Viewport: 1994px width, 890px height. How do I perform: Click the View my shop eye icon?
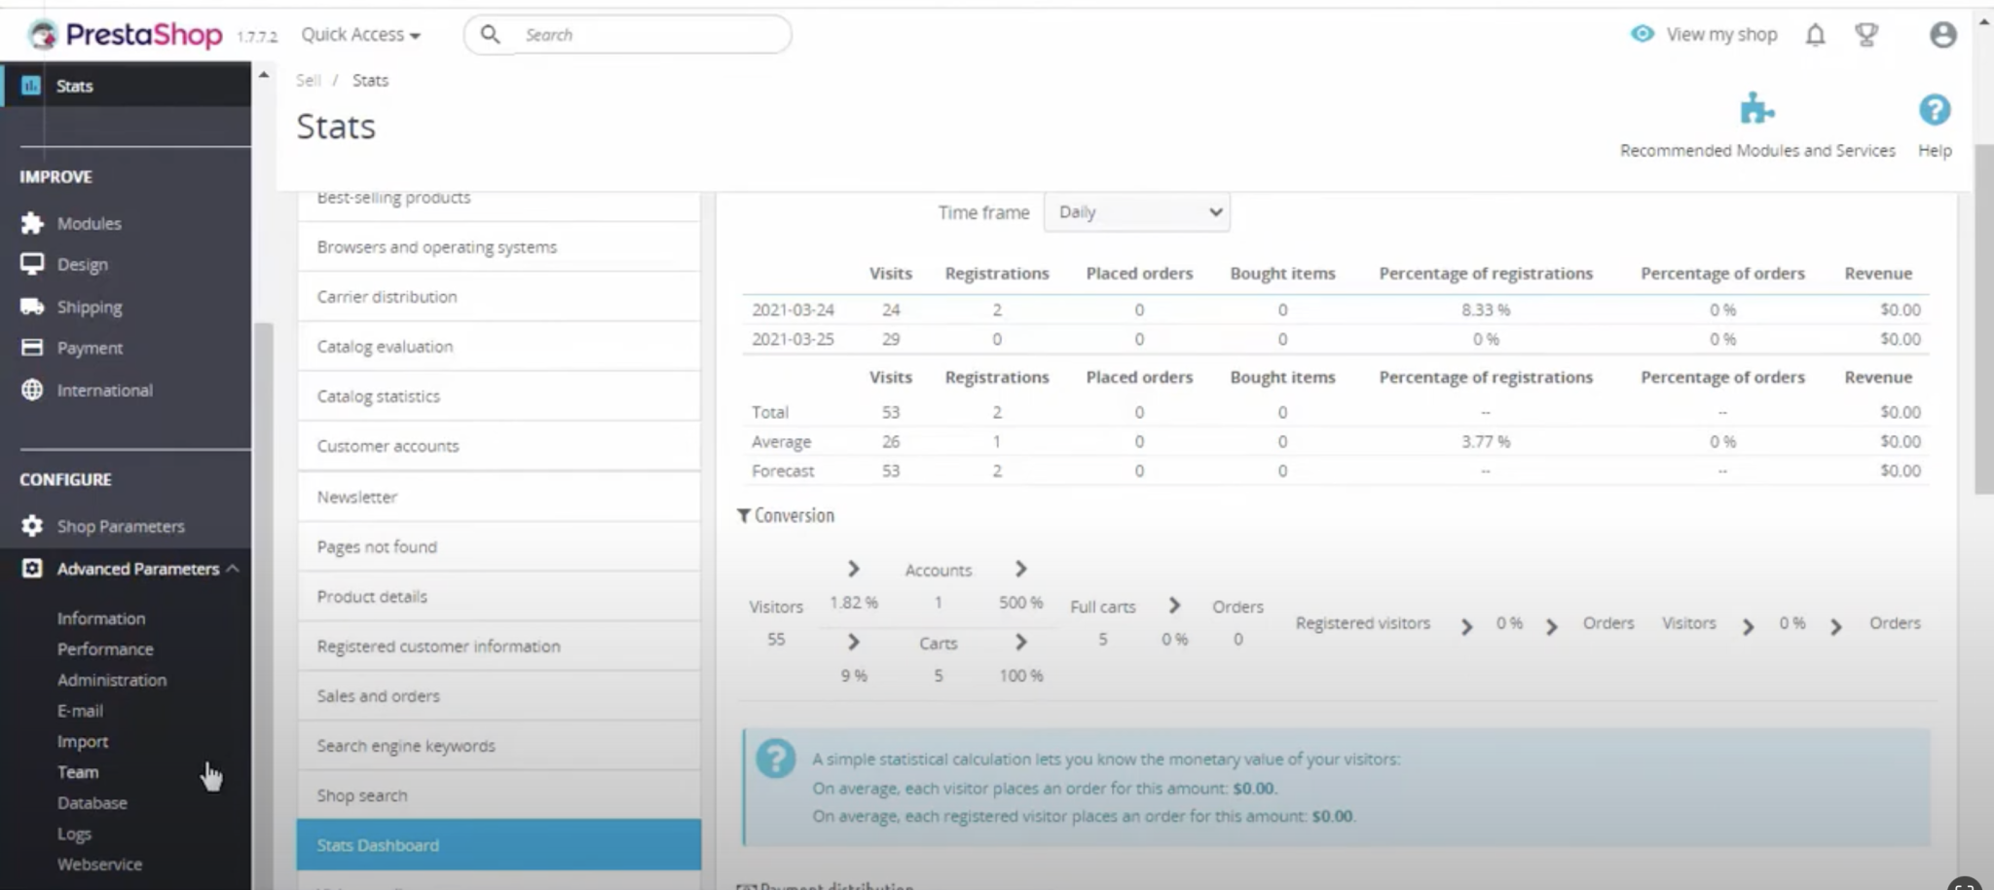coord(1643,34)
